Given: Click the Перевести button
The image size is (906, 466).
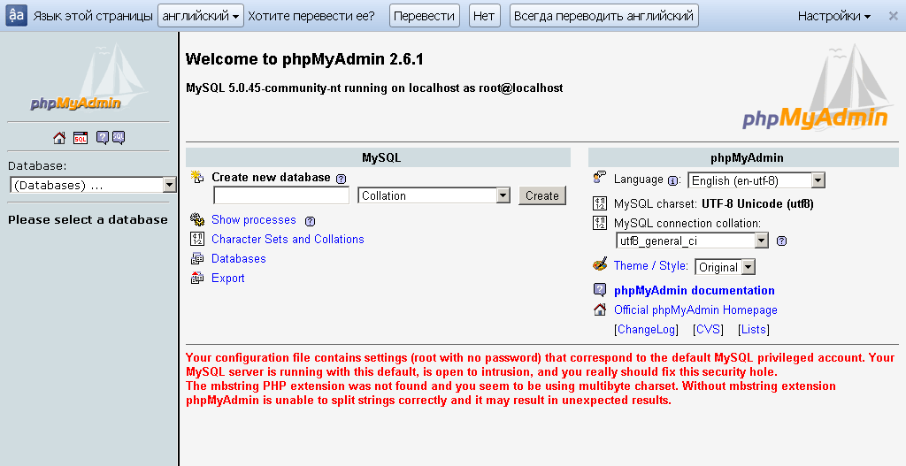Looking at the screenshot, I should click(x=424, y=16).
